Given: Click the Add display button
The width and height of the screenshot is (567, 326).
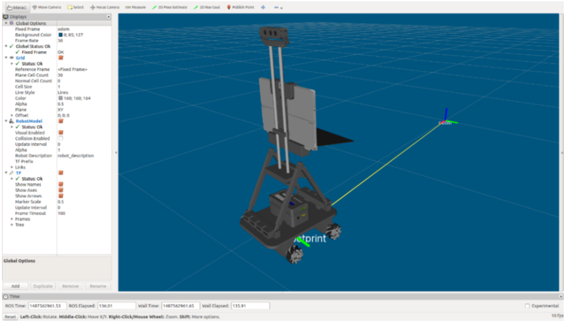Looking at the screenshot, I should (15, 286).
